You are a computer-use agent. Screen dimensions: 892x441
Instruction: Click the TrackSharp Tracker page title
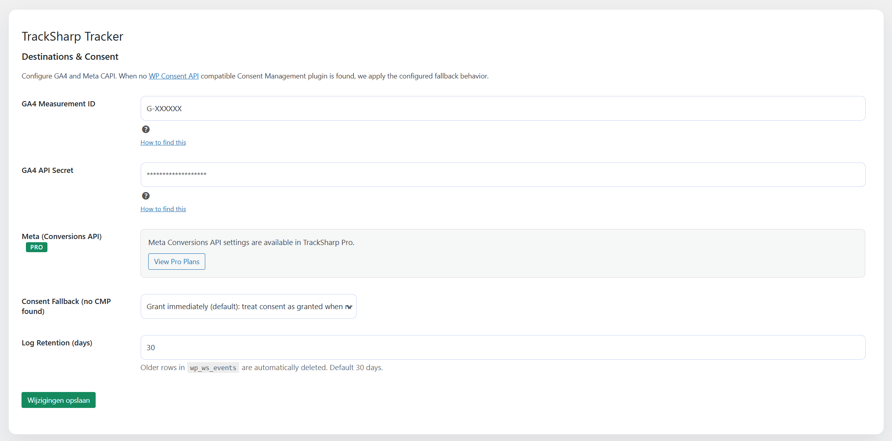point(72,36)
